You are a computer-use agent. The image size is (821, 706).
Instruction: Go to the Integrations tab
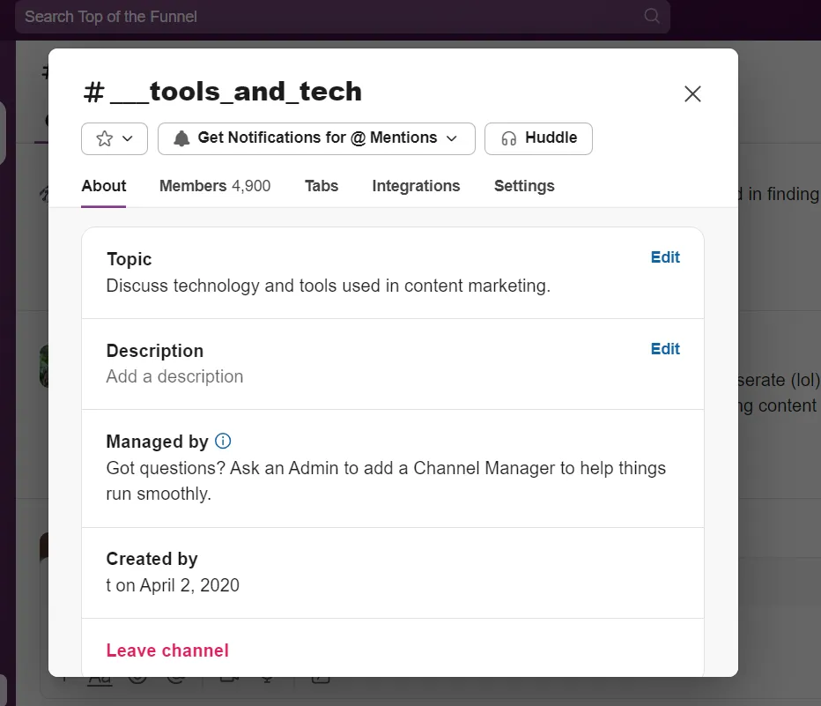tap(416, 186)
